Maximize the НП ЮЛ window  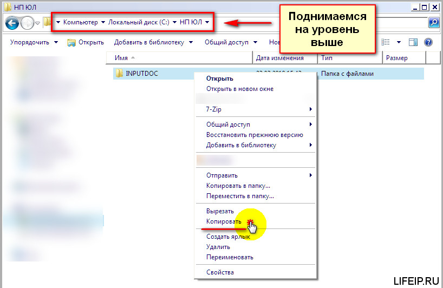(x=425, y=7)
